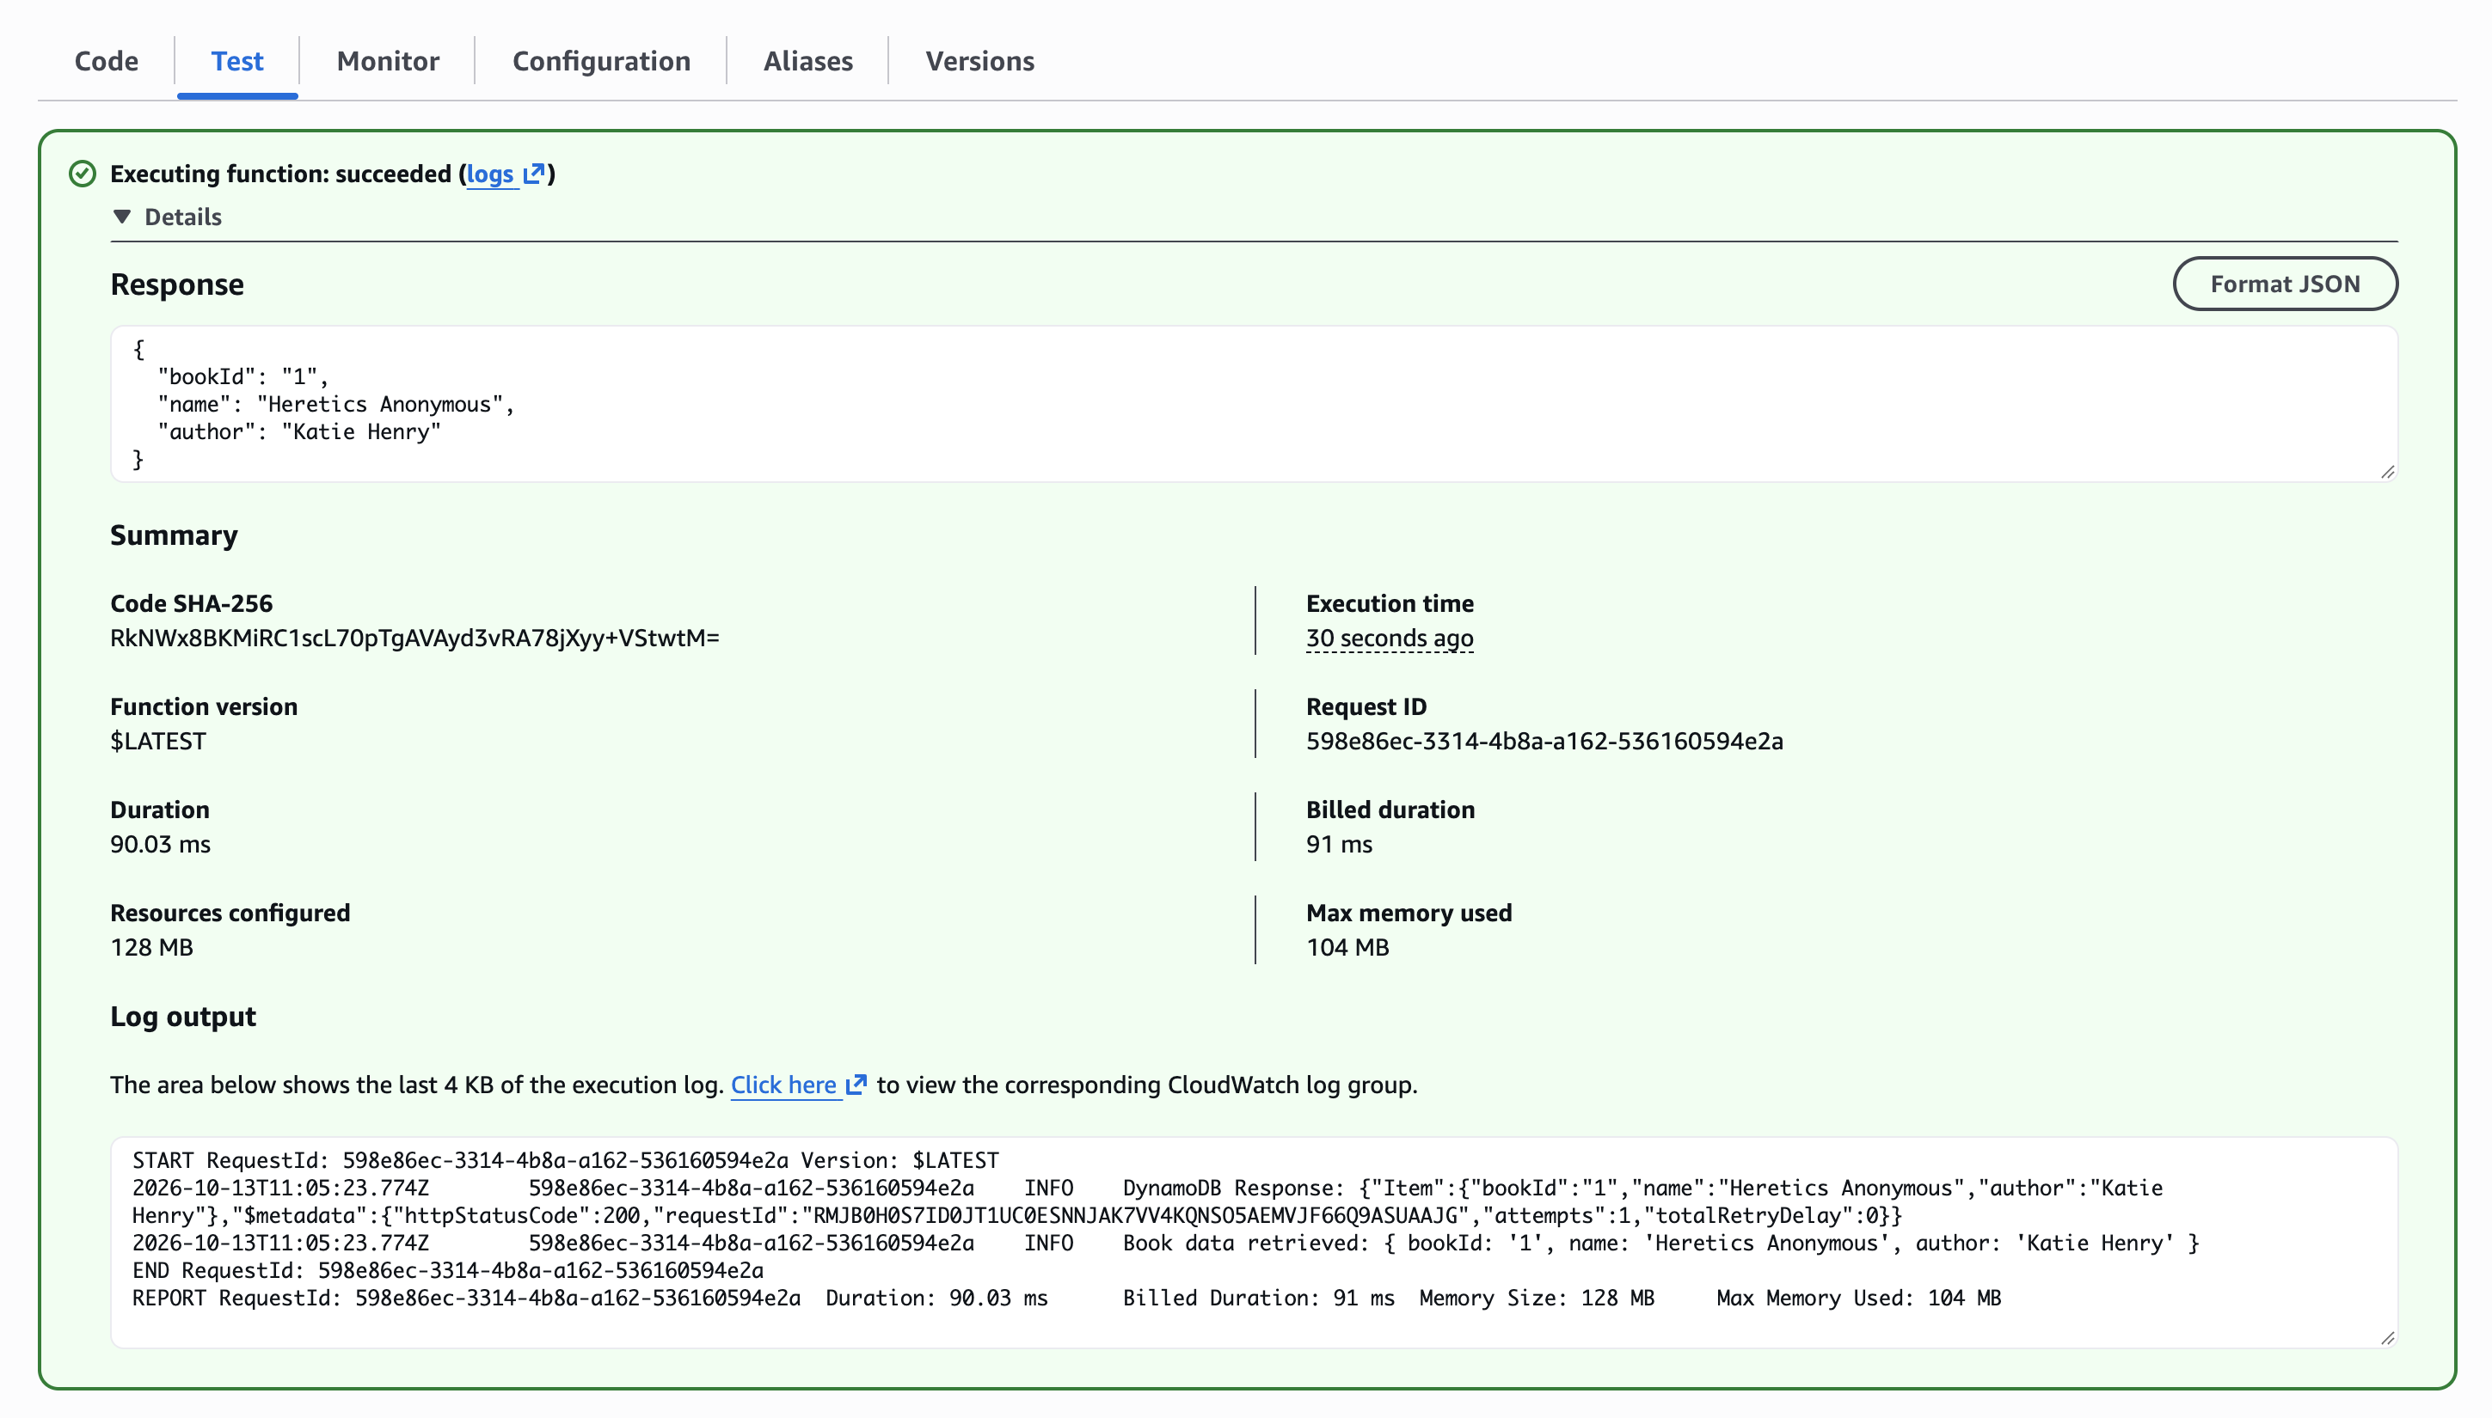Open the 'Click here' CloudWatch log group link

pyautogui.click(x=783, y=1084)
